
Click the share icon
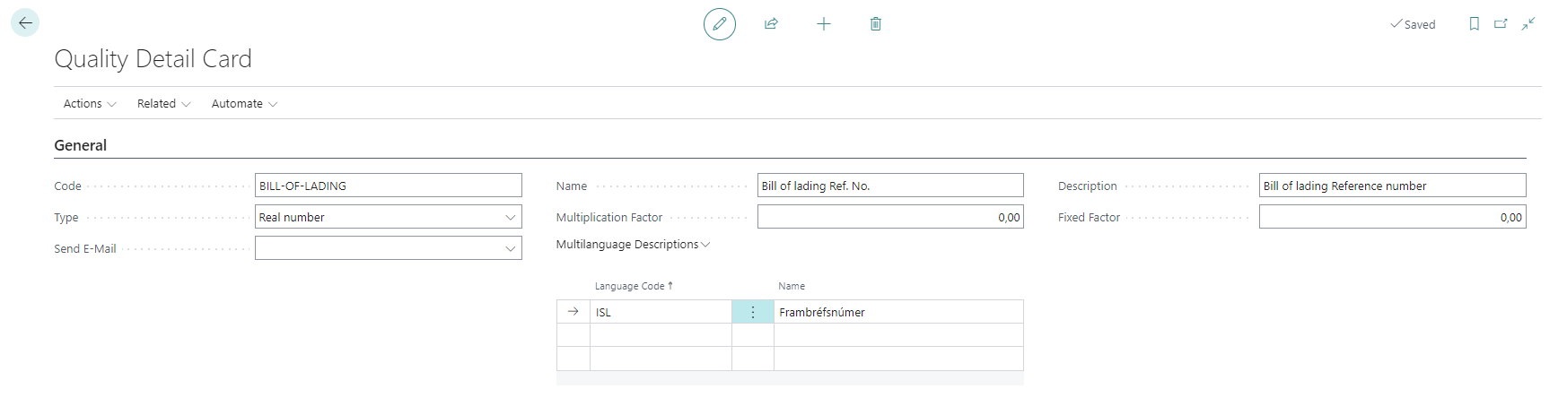[771, 24]
